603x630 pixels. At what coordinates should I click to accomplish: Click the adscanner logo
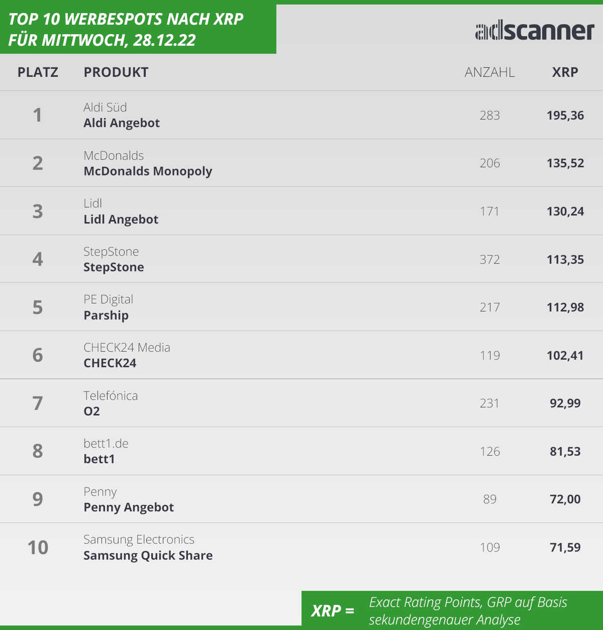(535, 31)
